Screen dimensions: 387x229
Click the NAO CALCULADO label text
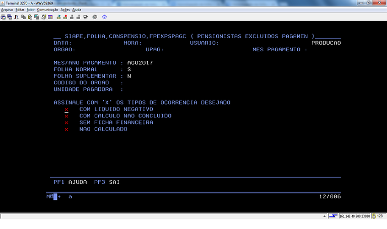[x=103, y=129]
